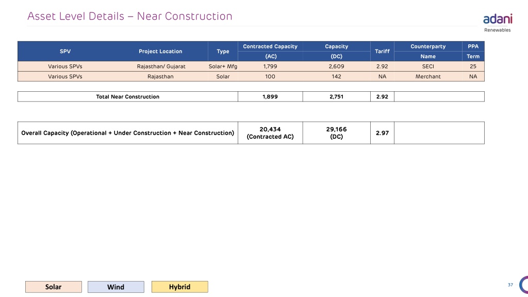Click the PPA column header
The height and width of the screenshot is (297, 528).
point(473,46)
